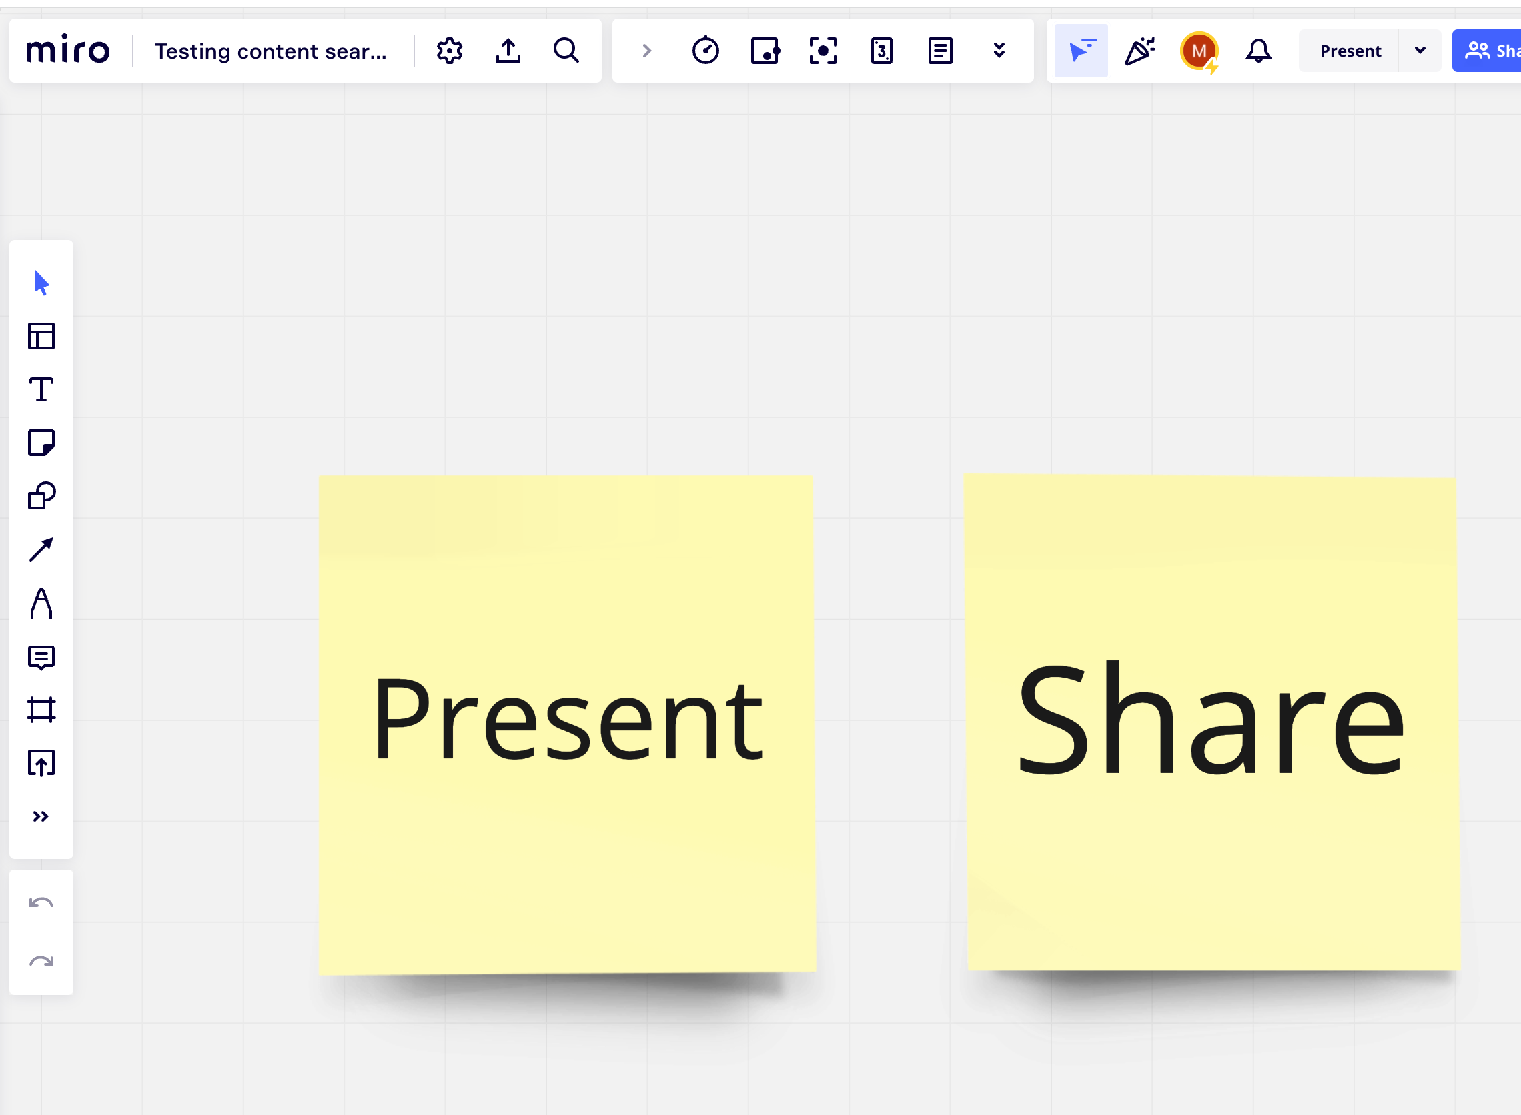Select the Connection line arrow tool
Image resolution: width=1521 pixels, height=1115 pixels.
[x=41, y=549]
